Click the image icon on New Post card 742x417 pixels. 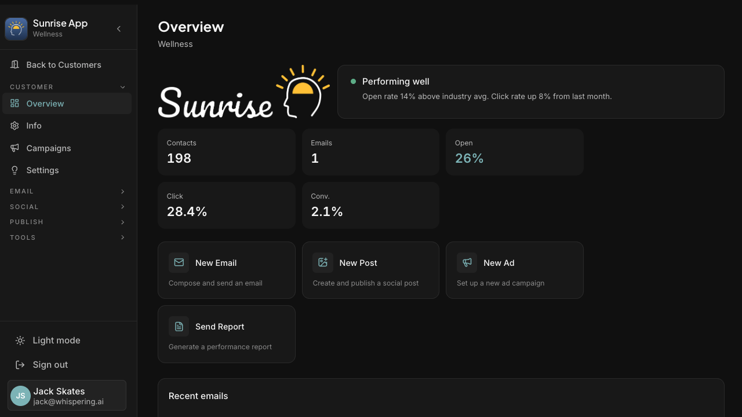(323, 262)
